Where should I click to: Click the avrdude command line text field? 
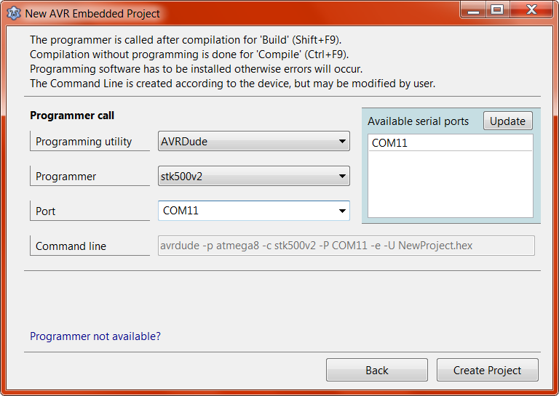(x=346, y=246)
